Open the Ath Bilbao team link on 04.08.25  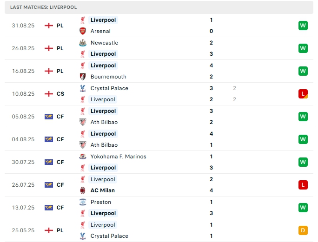[104, 145]
